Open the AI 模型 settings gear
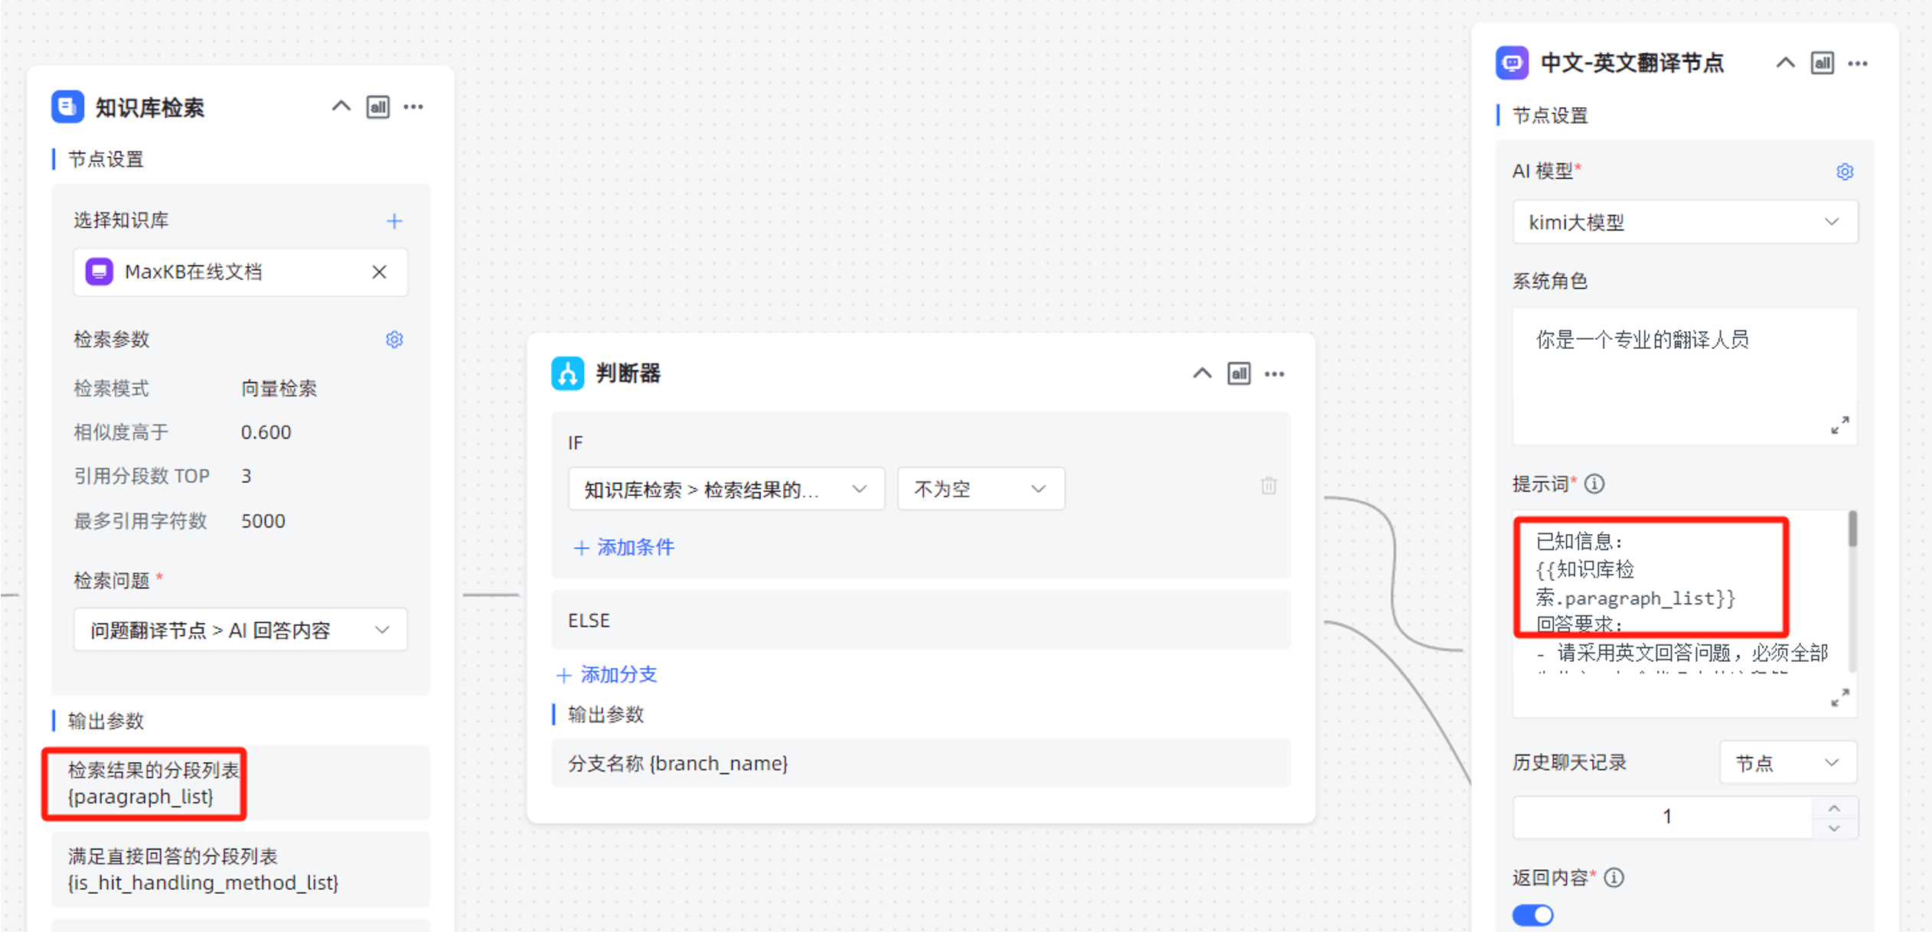Screen dimensions: 1932x932 pos(1845,171)
